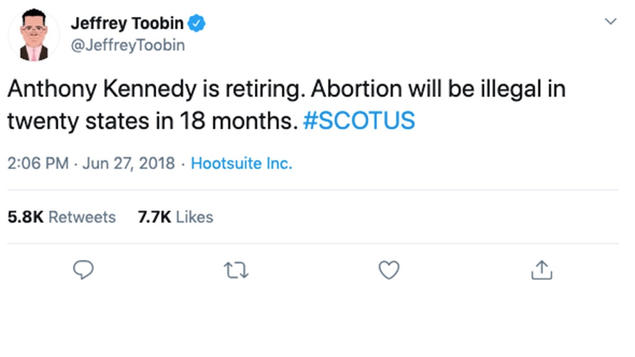Retweet this tweet using the arrows icon

pos(236,271)
